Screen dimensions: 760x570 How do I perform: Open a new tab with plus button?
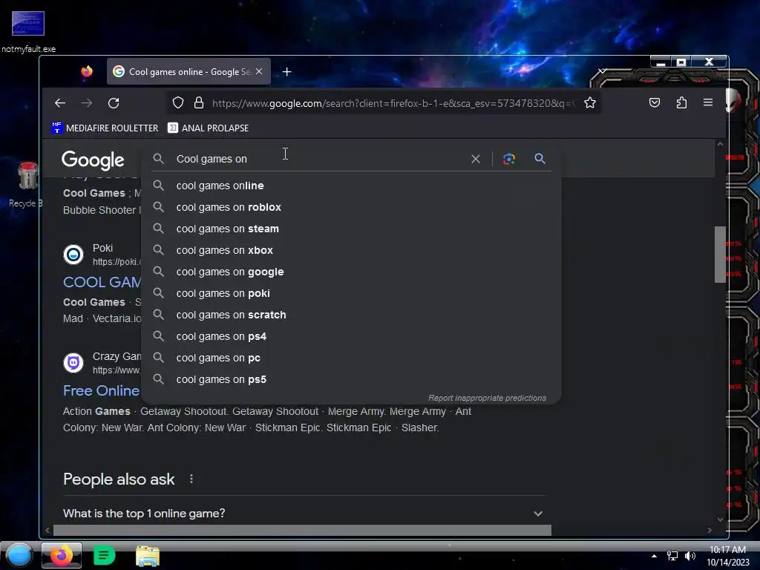(287, 72)
